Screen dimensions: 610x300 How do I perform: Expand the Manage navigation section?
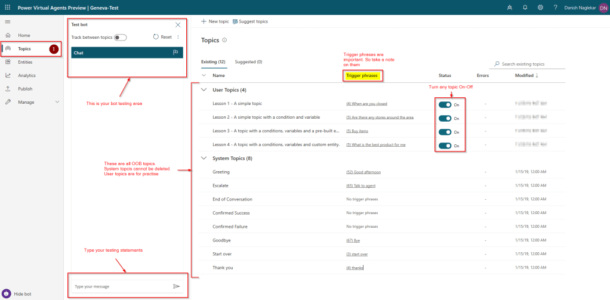[57, 102]
